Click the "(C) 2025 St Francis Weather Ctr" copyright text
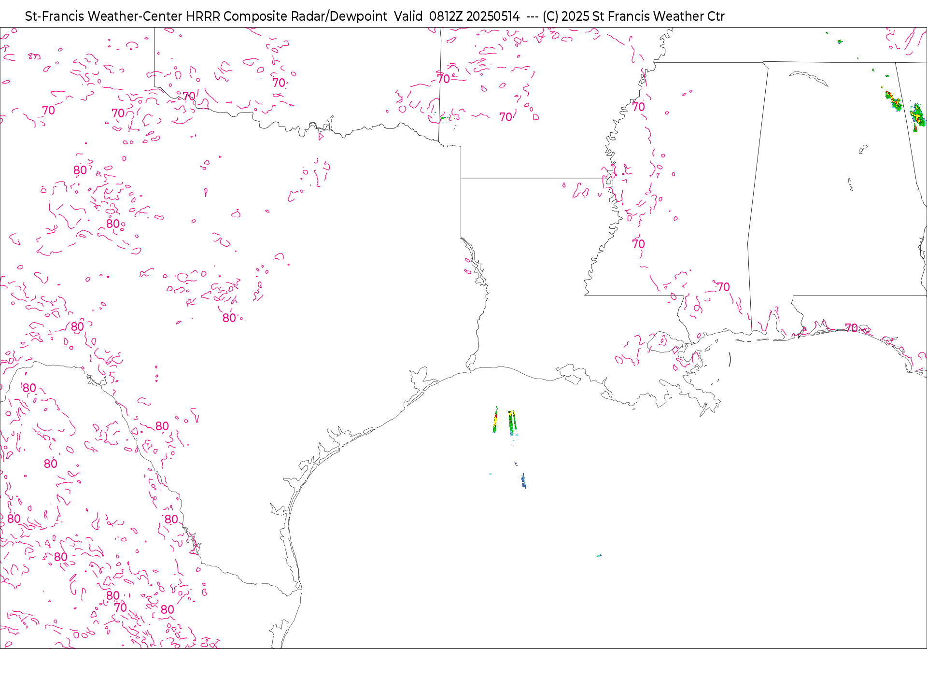The width and height of the screenshot is (927, 676). click(633, 16)
